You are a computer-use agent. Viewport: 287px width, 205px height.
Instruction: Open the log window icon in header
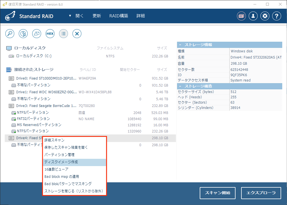click(241, 16)
